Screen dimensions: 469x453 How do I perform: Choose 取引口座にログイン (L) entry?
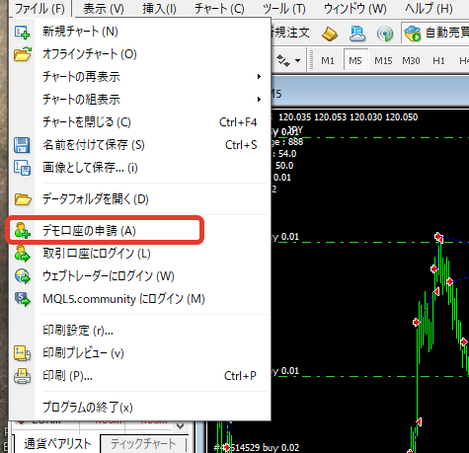click(x=139, y=254)
